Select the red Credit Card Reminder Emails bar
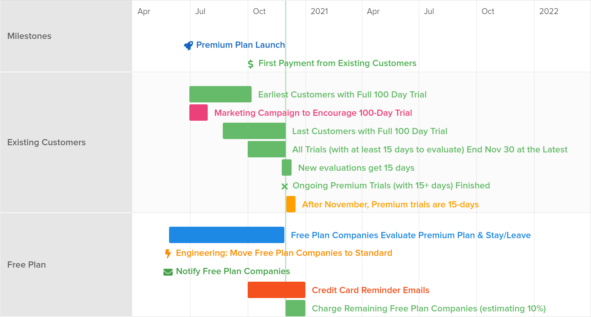591x317 pixels. pos(276,290)
